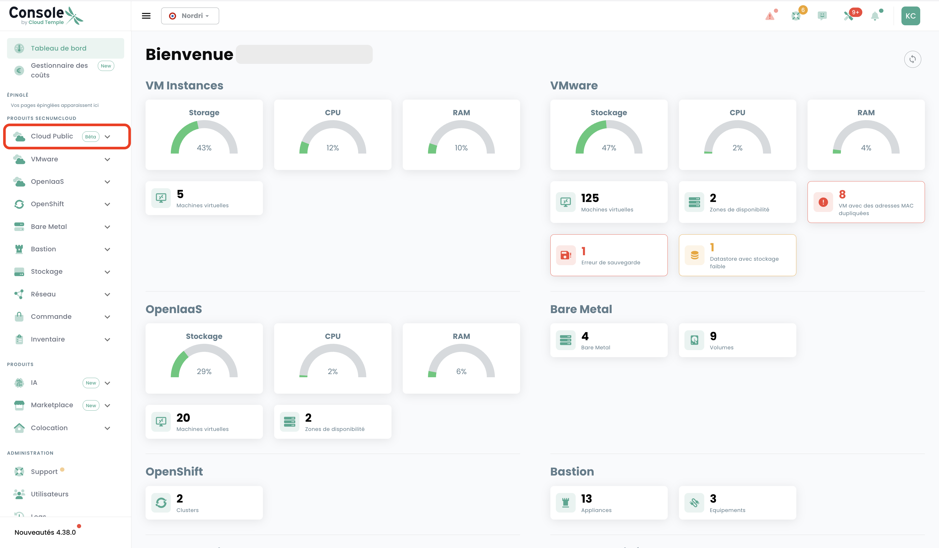
Task: Expand the Marketplace sidebar chevron
Action: 107,405
